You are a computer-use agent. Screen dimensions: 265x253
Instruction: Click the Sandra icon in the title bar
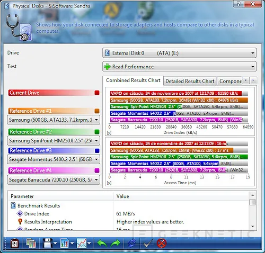7,6
